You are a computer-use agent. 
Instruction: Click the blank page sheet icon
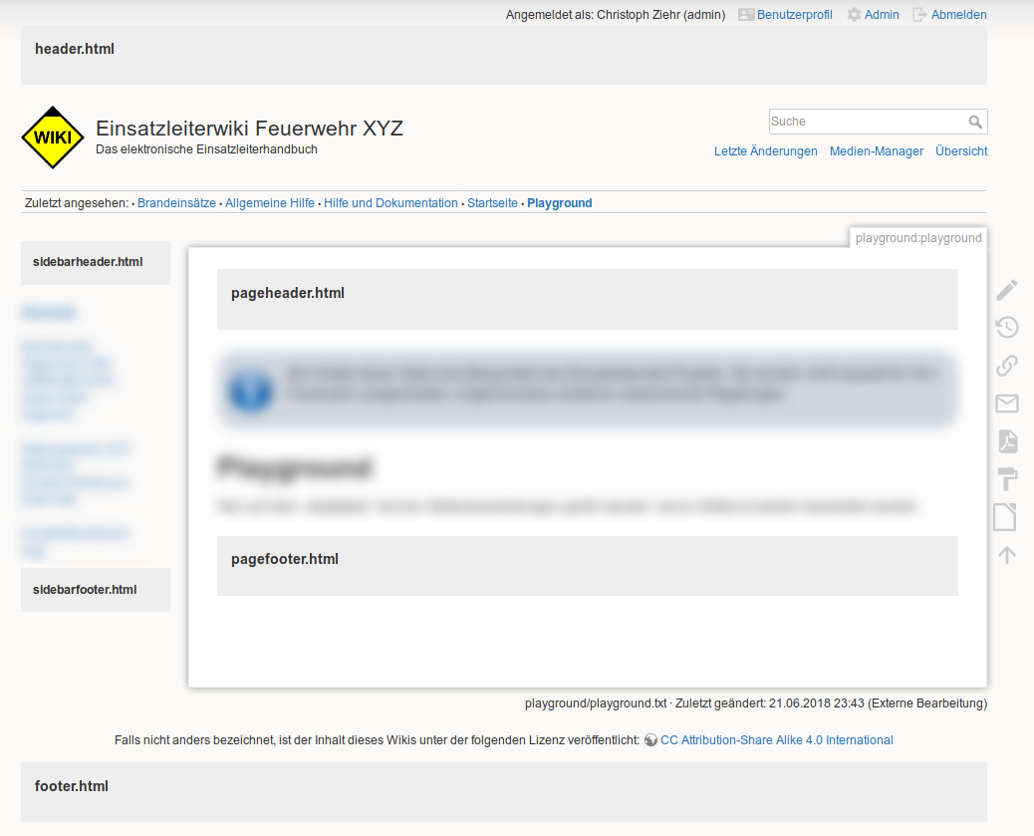(1007, 517)
